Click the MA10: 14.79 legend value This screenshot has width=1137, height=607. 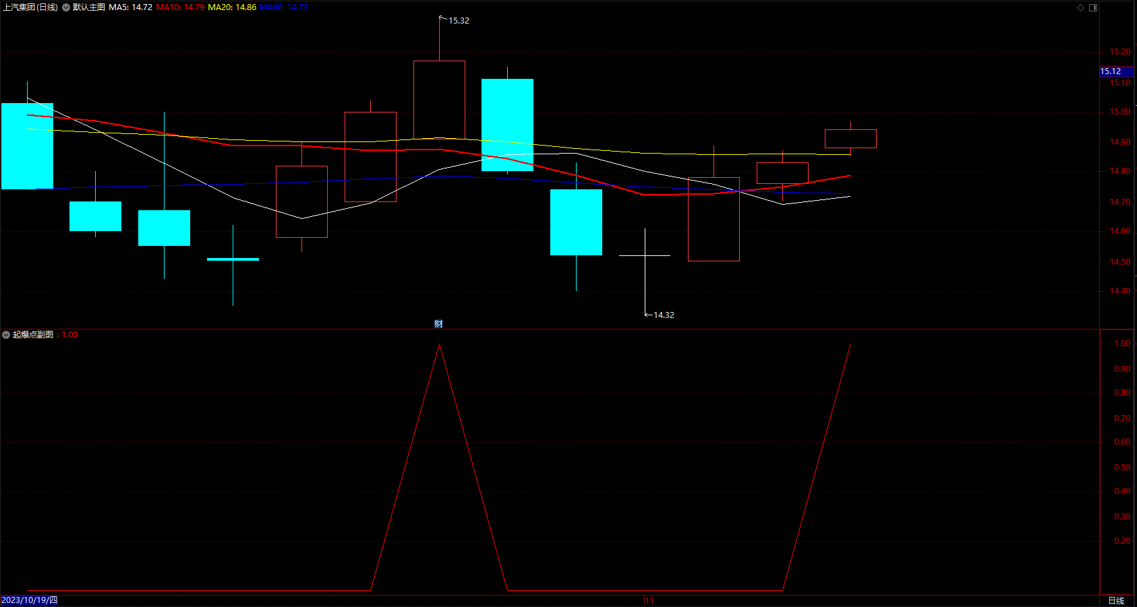180,7
